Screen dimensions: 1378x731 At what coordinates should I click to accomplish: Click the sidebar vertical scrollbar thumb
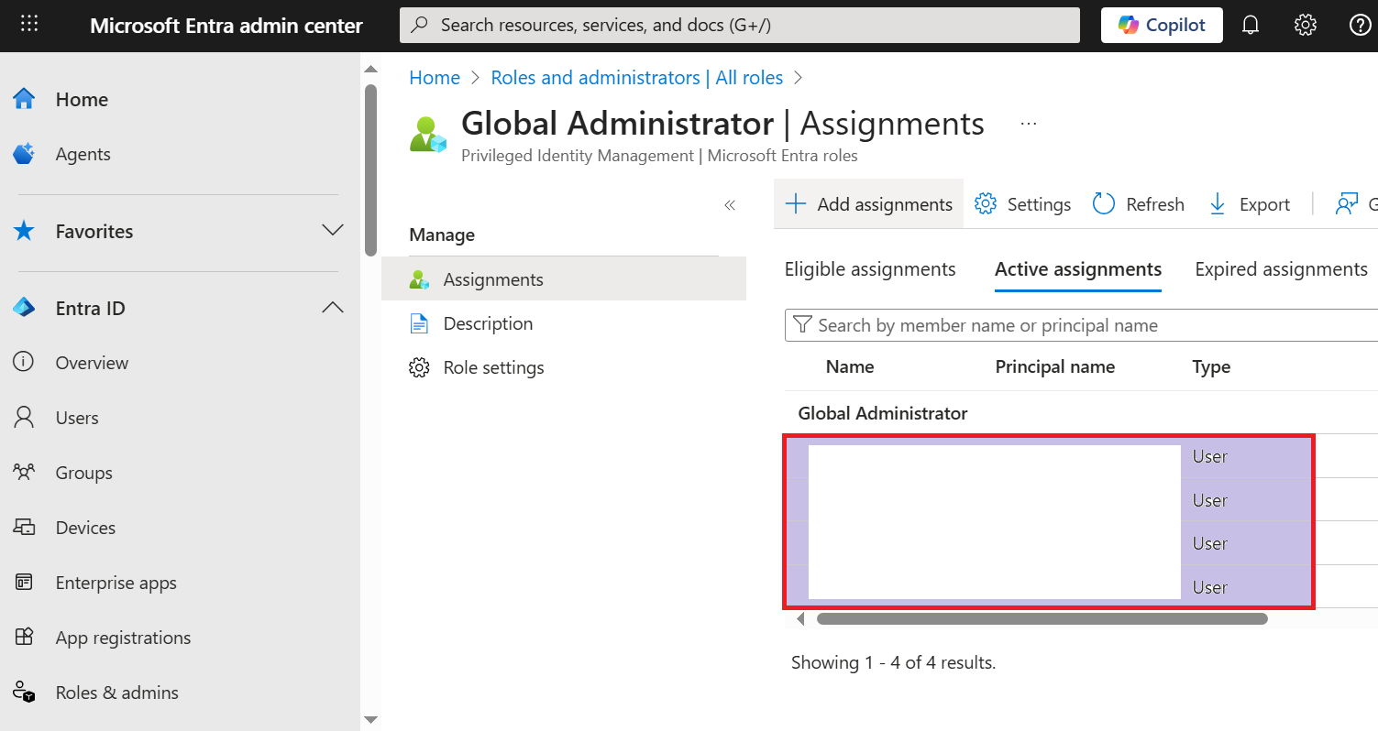coord(370,169)
